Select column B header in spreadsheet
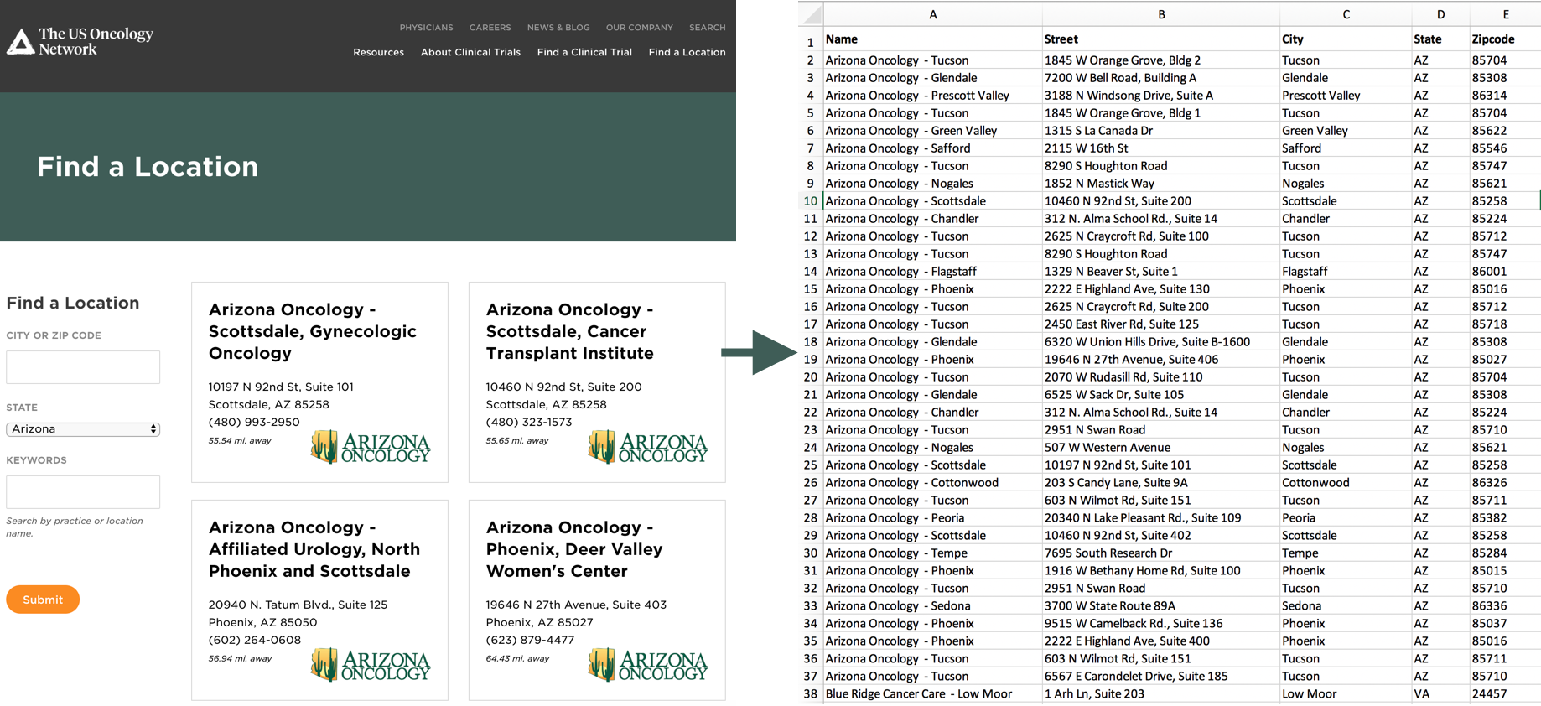The width and height of the screenshot is (1541, 706). click(1161, 14)
